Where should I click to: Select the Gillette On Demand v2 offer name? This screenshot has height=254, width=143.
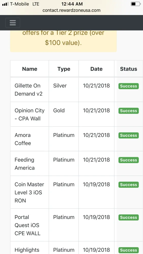28,90
